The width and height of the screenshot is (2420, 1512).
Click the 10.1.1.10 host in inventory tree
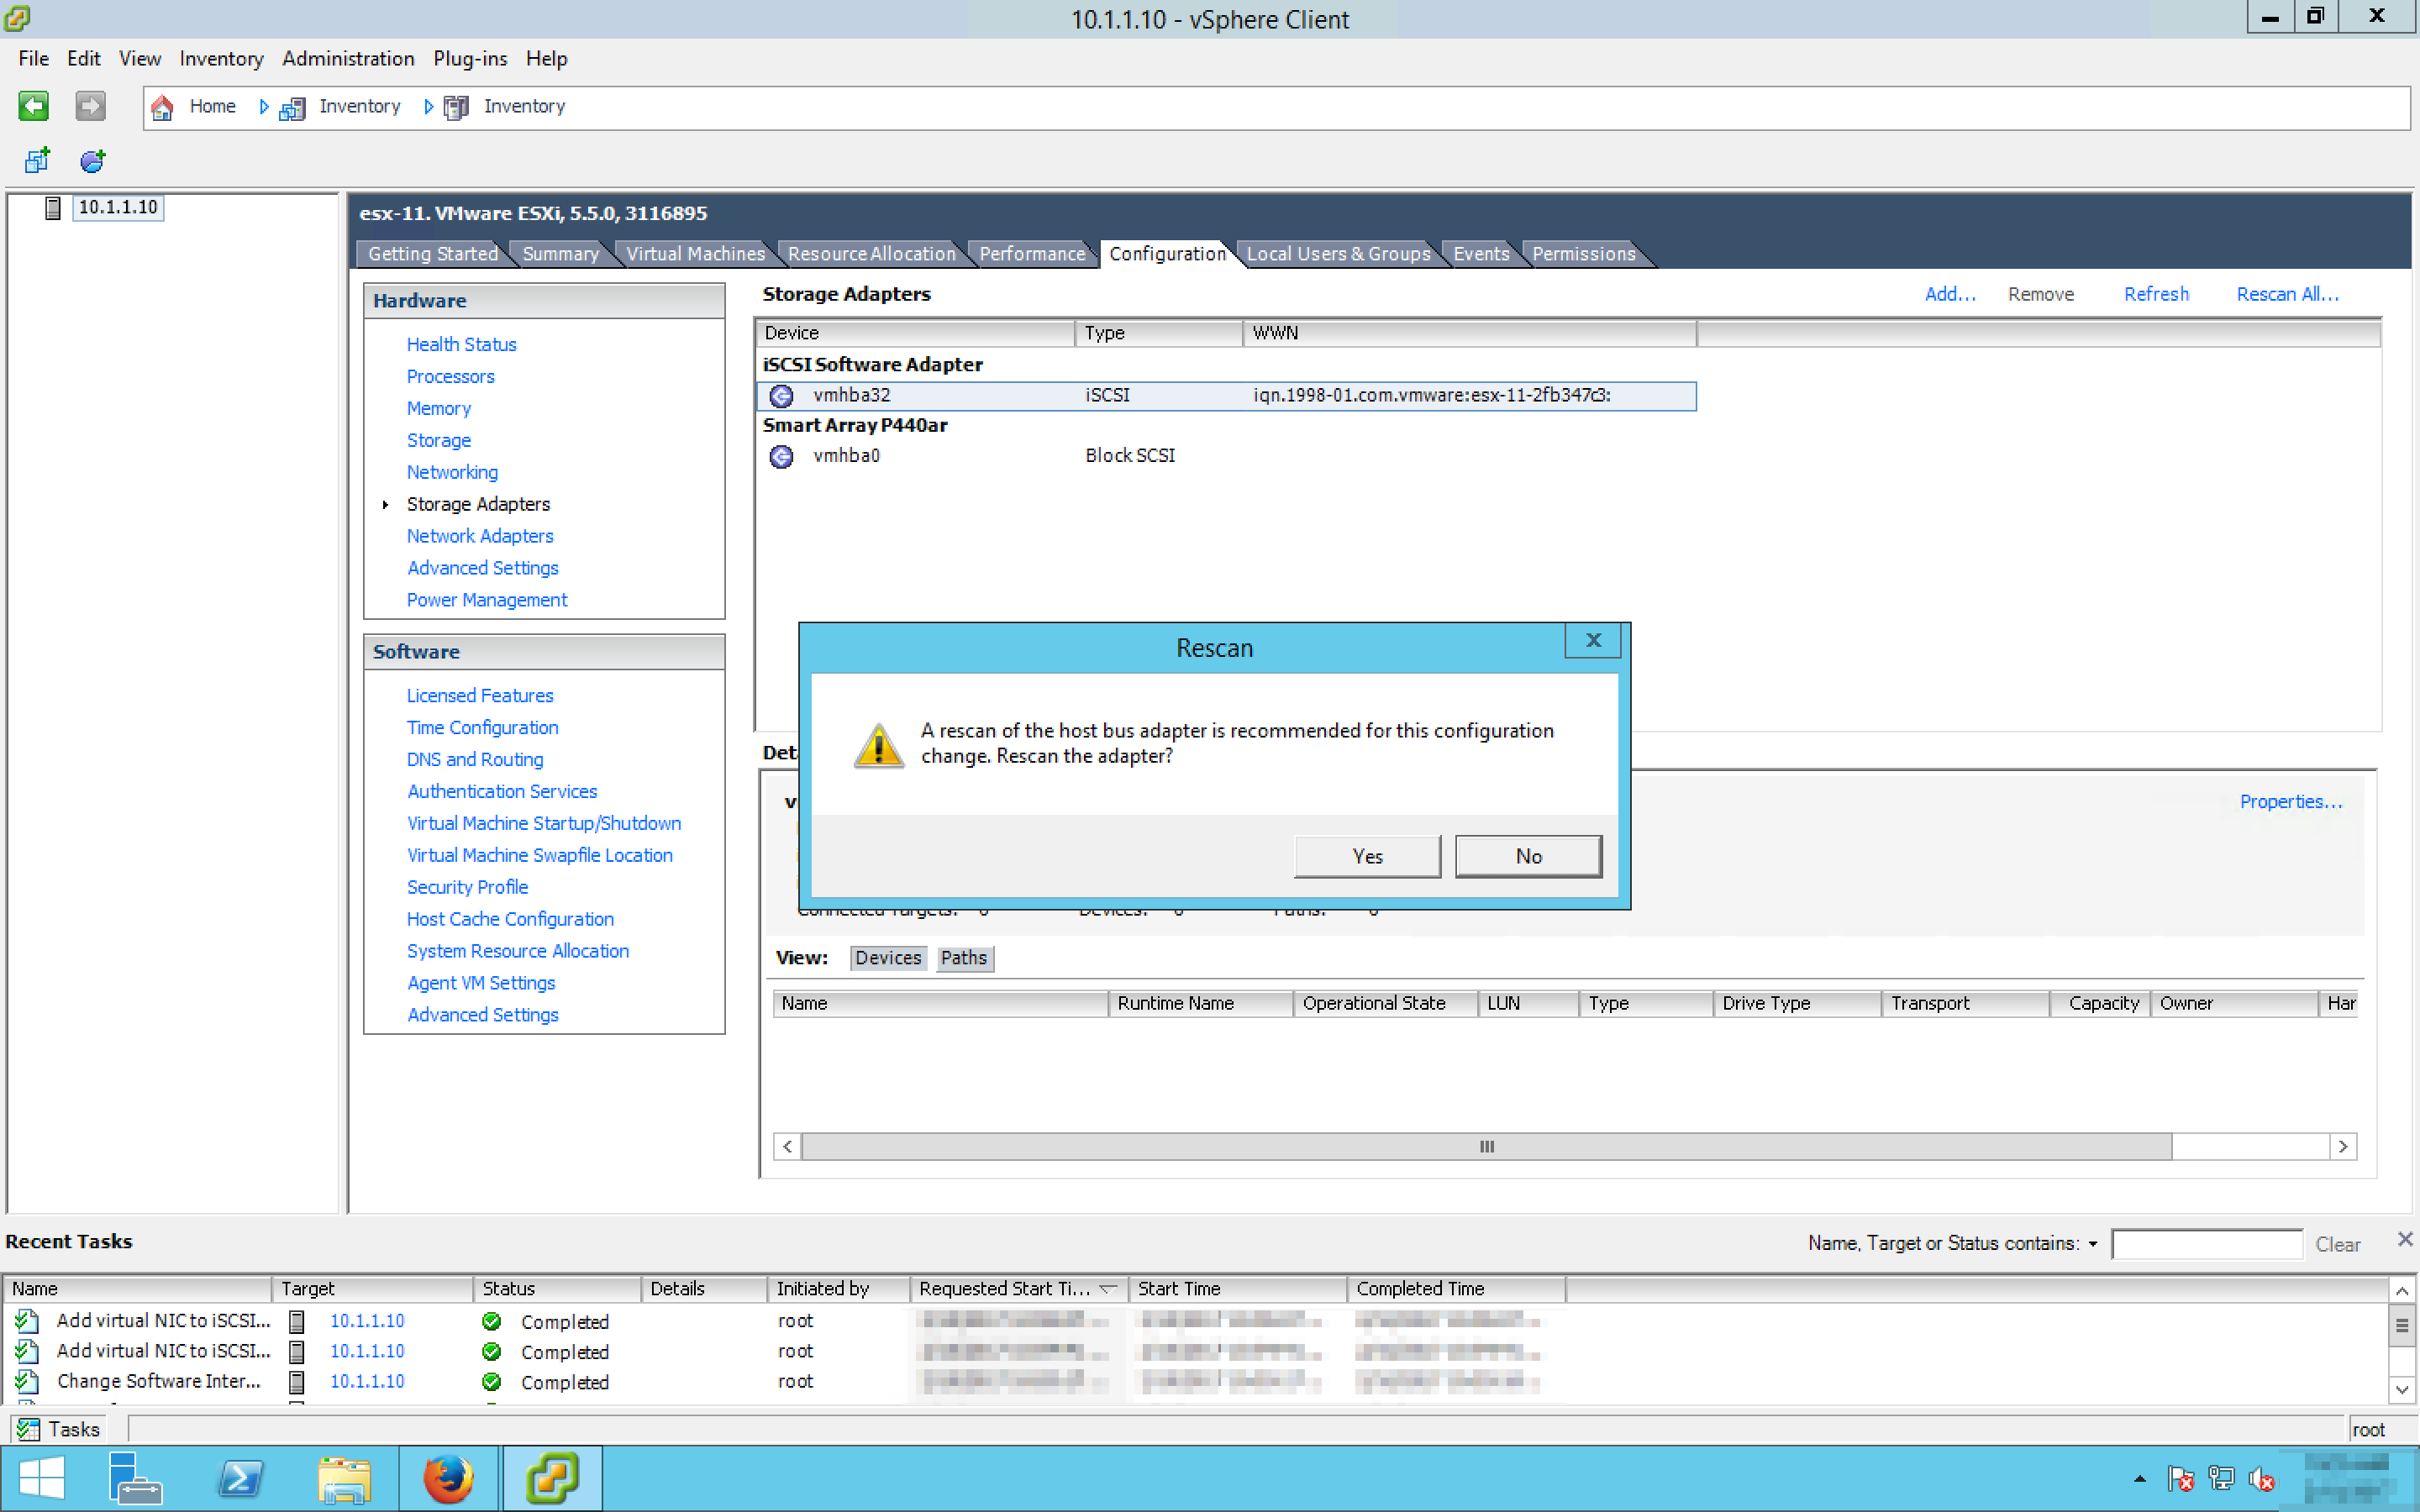(x=117, y=207)
